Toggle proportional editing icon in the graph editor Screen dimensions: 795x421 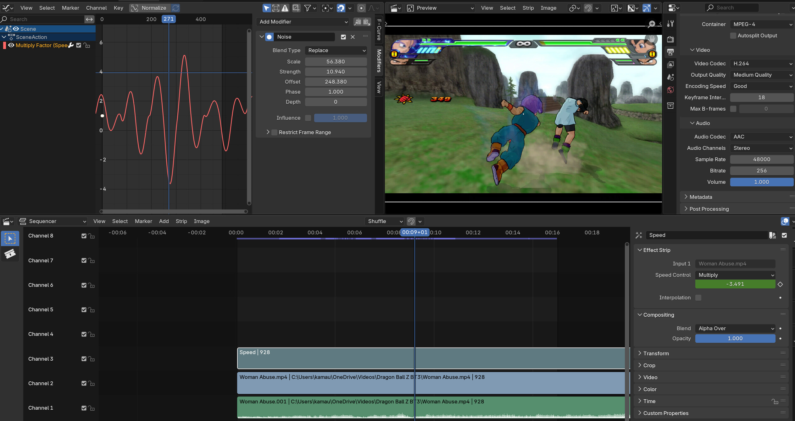click(x=361, y=8)
